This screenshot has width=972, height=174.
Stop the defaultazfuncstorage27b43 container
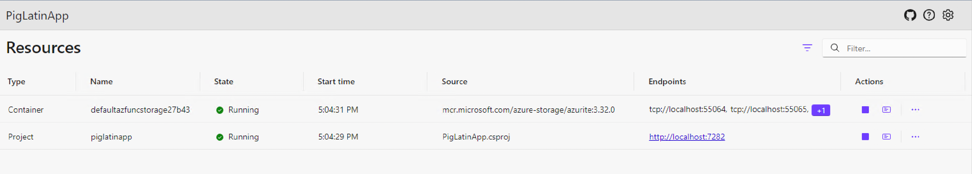865,110
